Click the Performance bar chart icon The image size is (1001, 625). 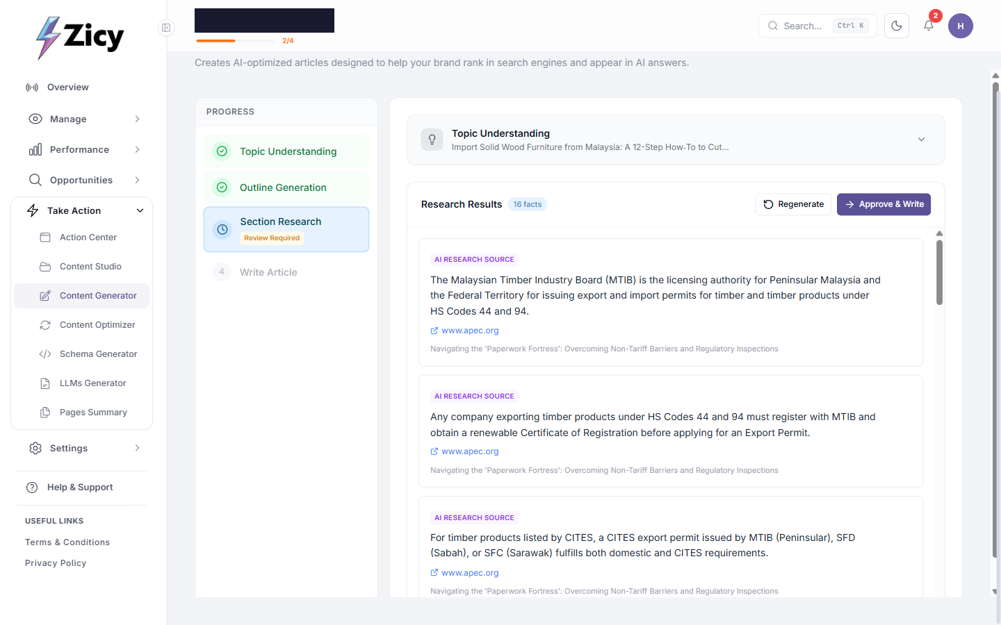click(35, 149)
